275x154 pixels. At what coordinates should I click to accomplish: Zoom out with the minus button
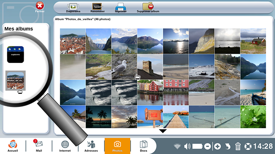click(x=207, y=146)
